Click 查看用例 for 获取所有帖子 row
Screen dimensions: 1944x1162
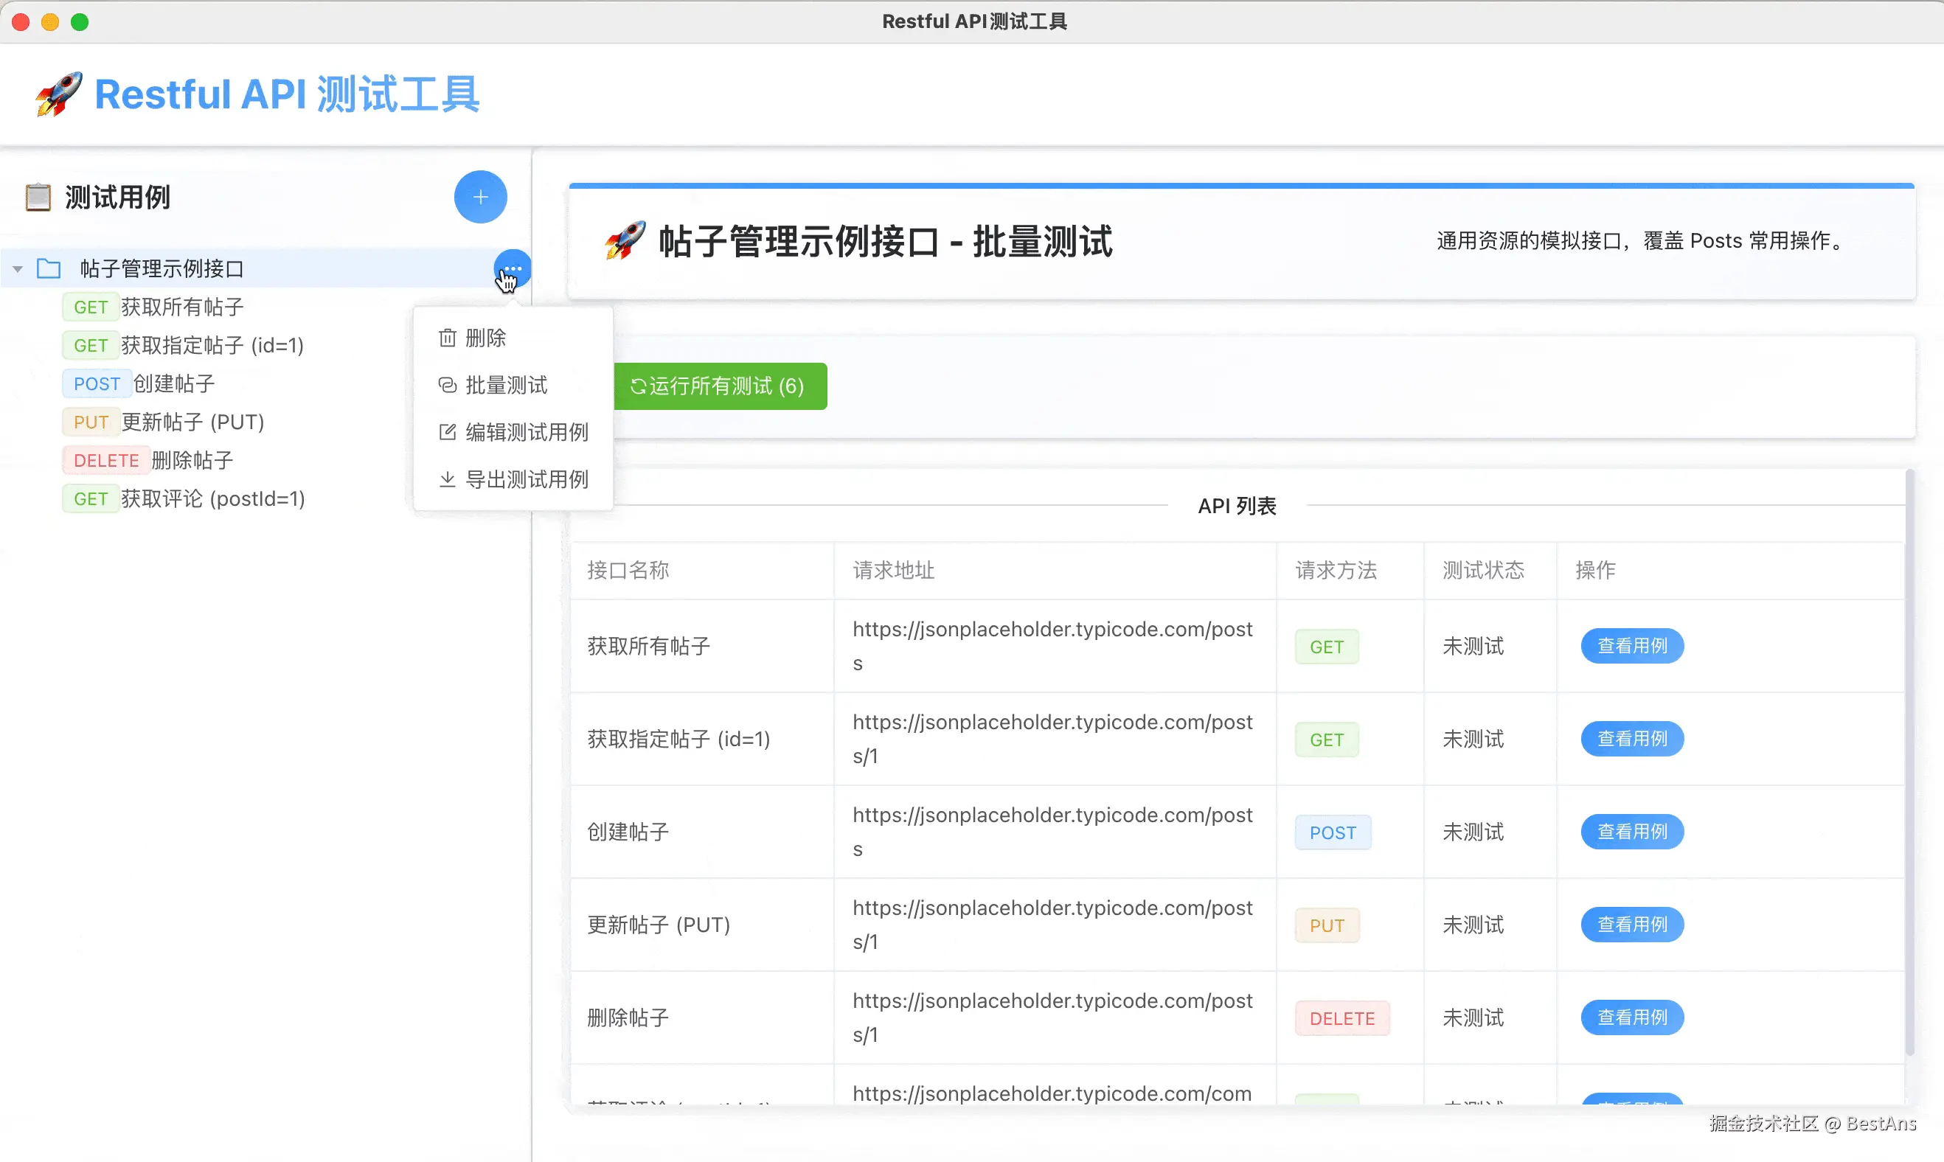click(x=1631, y=646)
